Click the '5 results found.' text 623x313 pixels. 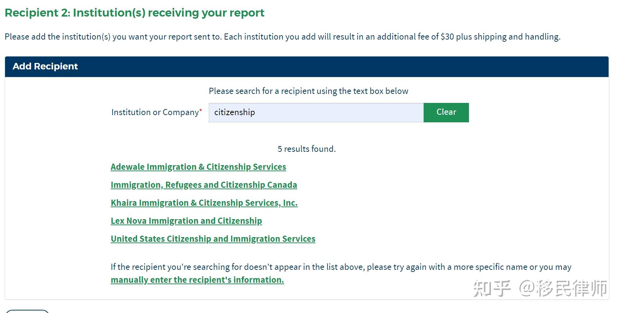[307, 149]
